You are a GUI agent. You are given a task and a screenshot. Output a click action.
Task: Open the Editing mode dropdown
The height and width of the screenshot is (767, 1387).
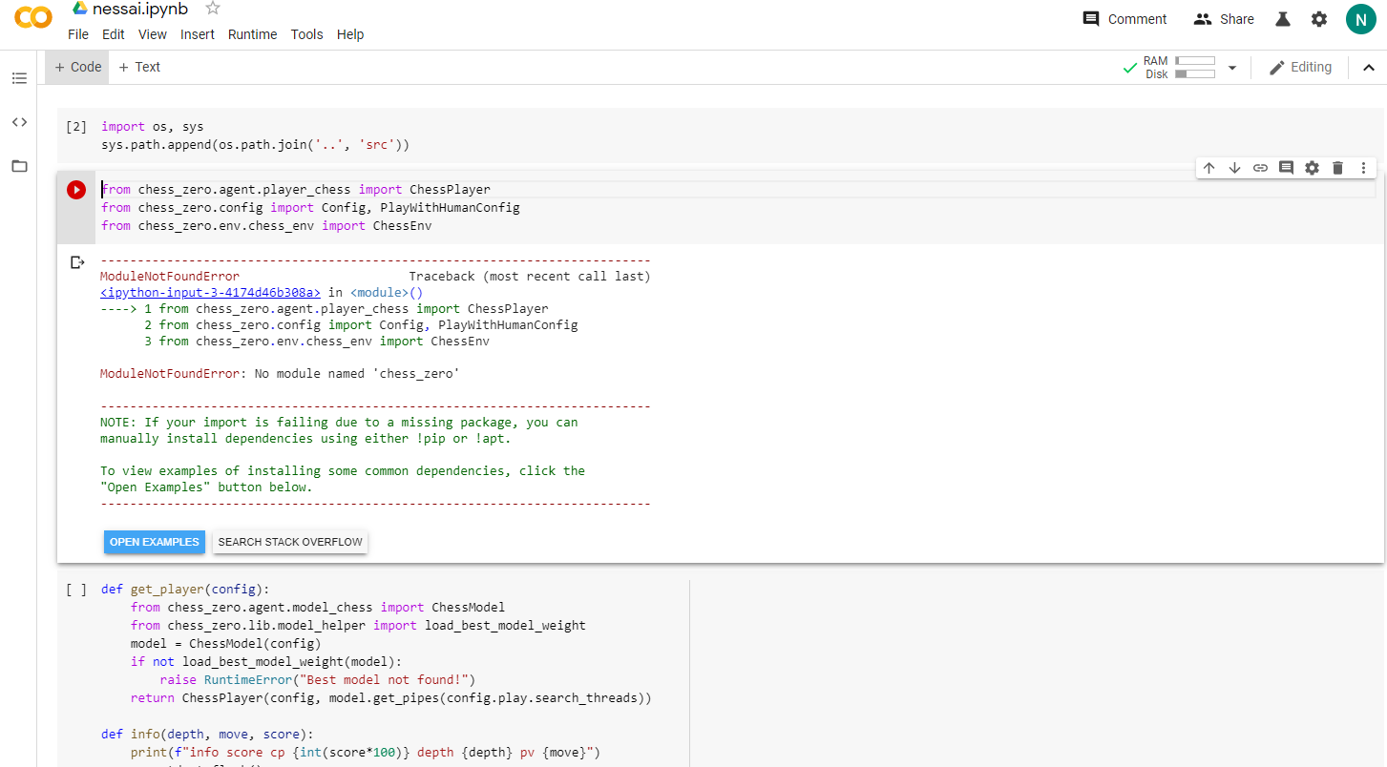tap(1300, 68)
